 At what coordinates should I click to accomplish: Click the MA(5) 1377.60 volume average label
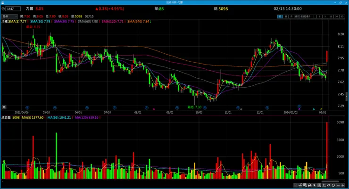33,117
